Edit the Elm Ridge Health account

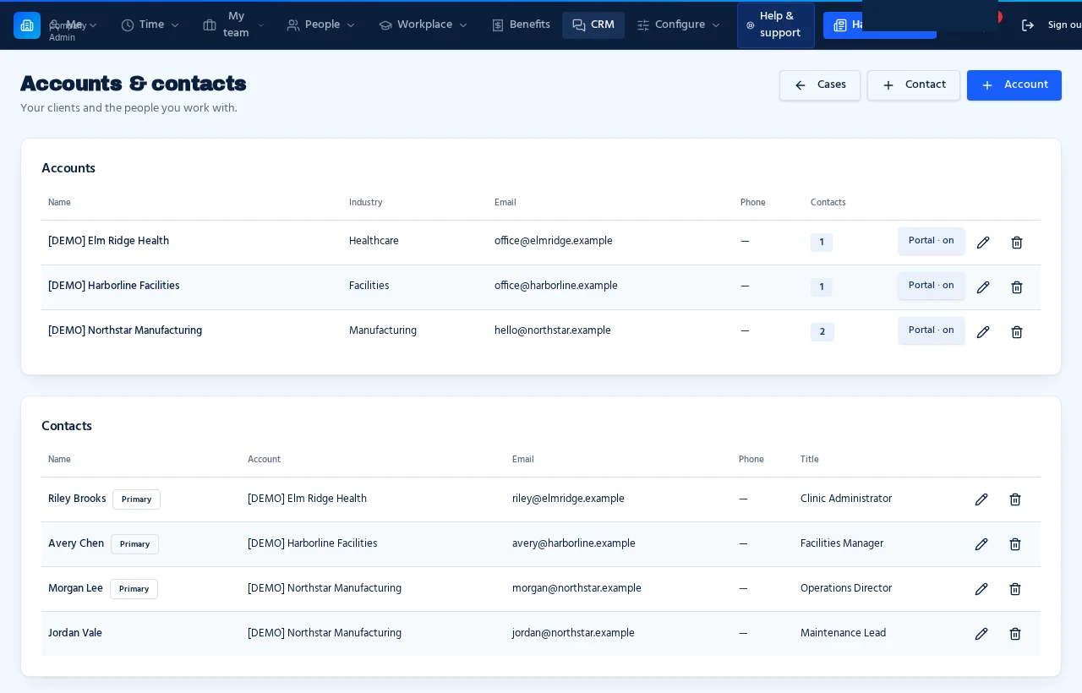click(983, 243)
